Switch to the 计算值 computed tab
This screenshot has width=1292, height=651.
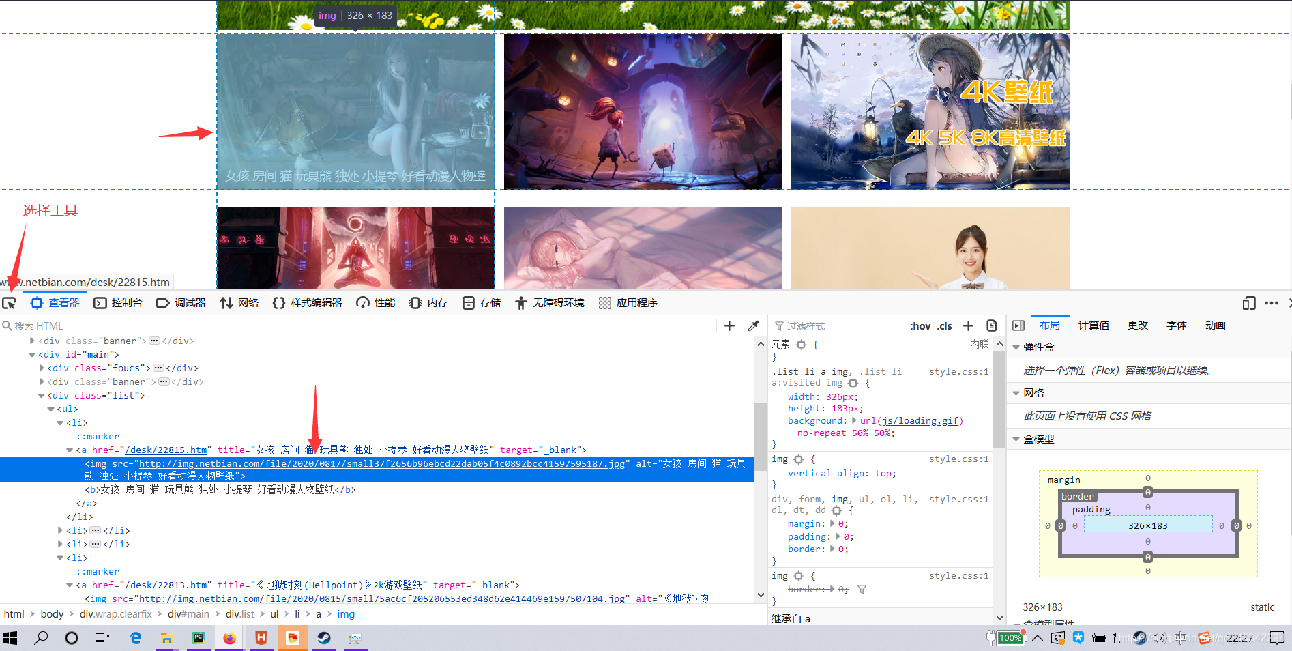1093,325
